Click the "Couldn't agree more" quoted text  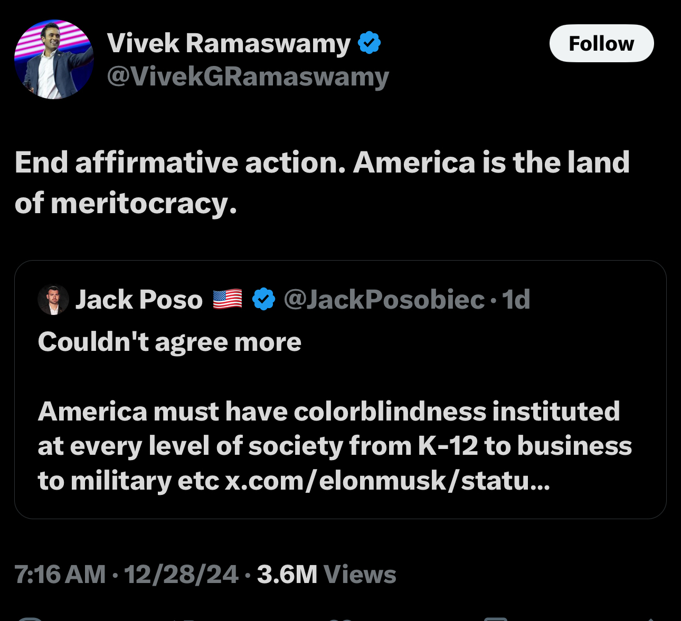click(x=169, y=342)
